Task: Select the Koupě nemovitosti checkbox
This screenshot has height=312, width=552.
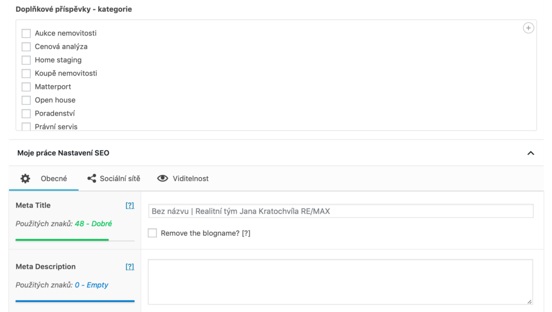Action: click(26, 73)
